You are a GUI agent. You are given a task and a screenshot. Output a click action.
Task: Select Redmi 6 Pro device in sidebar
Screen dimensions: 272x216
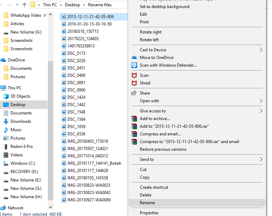point(21,147)
